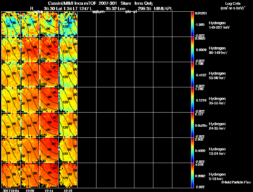
Task: Choose the 35-55 keV Hydrogen panel at 19:04
Action: coord(11,100)
